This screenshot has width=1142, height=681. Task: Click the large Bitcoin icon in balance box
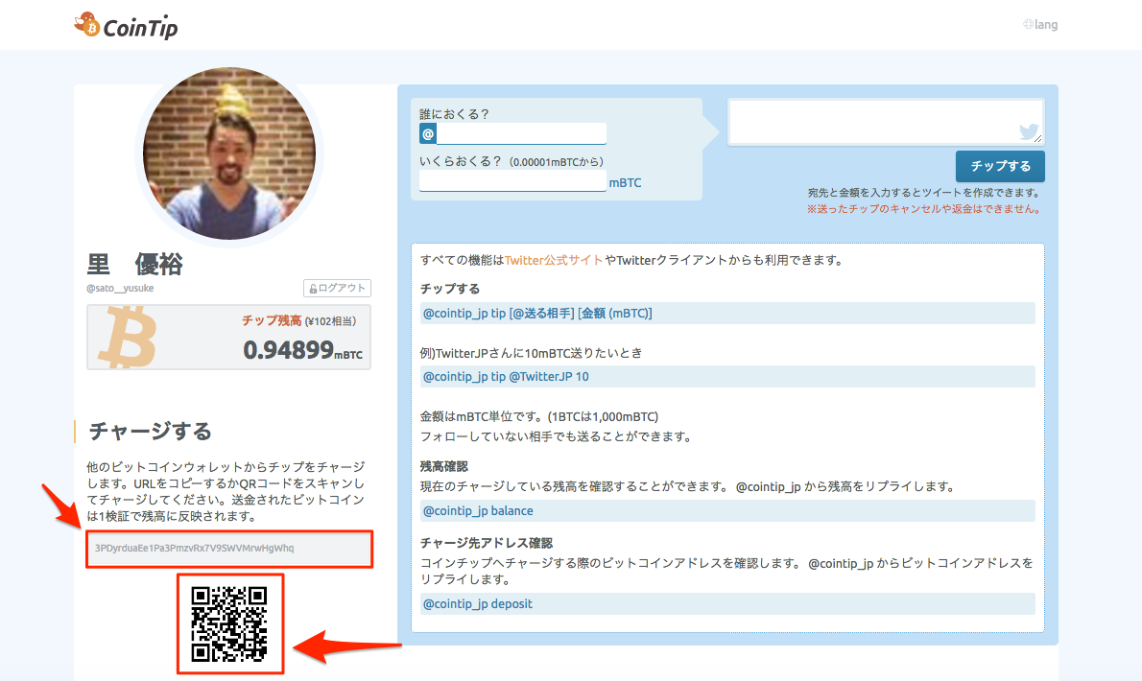coord(129,338)
